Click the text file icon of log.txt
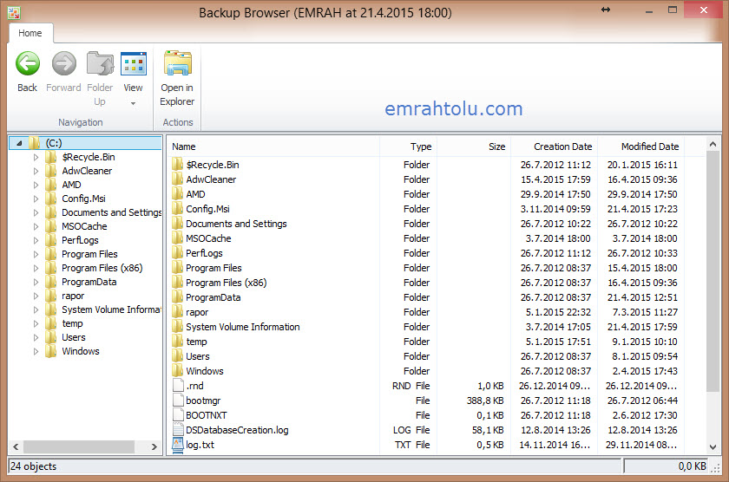Image resolution: width=729 pixels, height=482 pixels. coord(178,445)
